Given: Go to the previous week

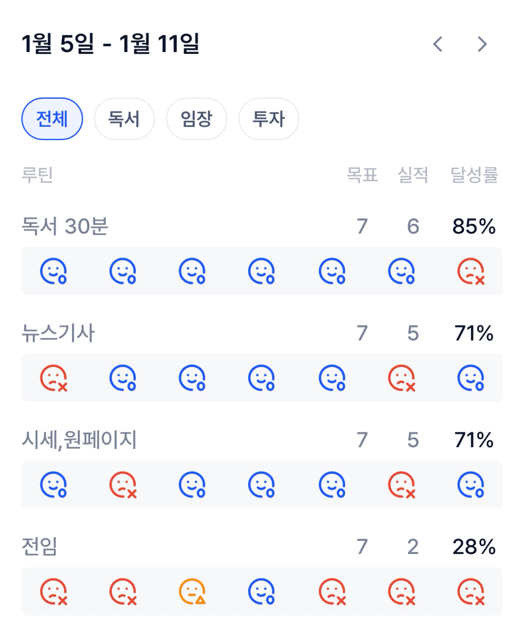Looking at the screenshot, I should [x=438, y=44].
